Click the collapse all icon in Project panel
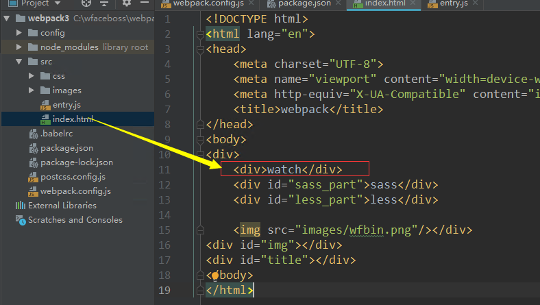Screen dimensions: 540x305 coord(104,3)
